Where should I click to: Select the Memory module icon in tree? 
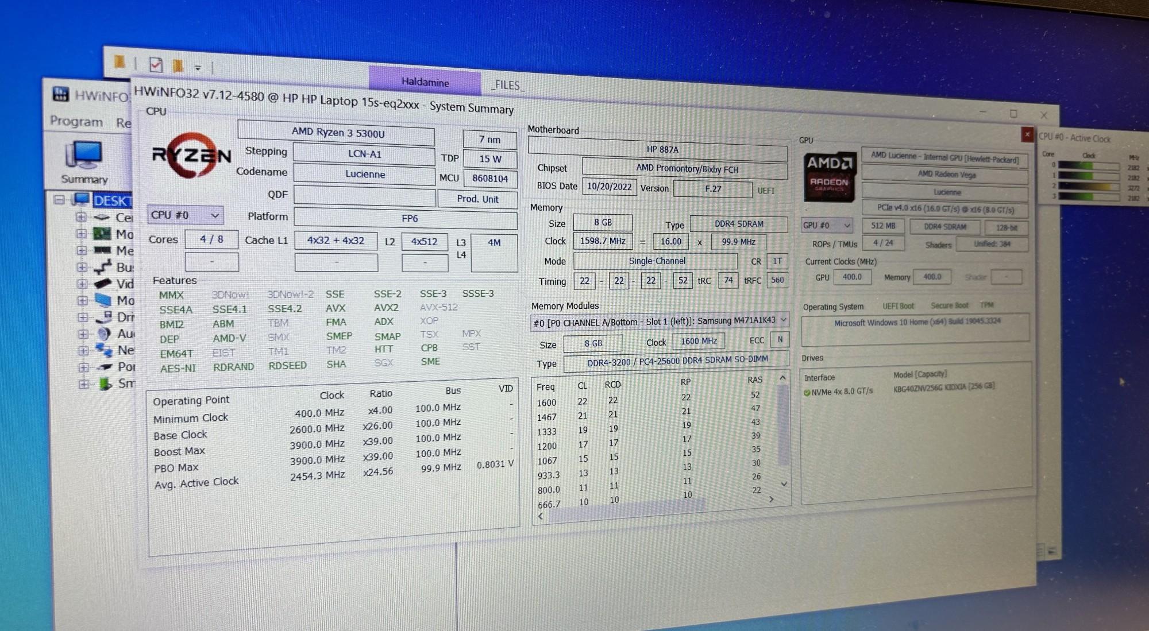point(103,250)
